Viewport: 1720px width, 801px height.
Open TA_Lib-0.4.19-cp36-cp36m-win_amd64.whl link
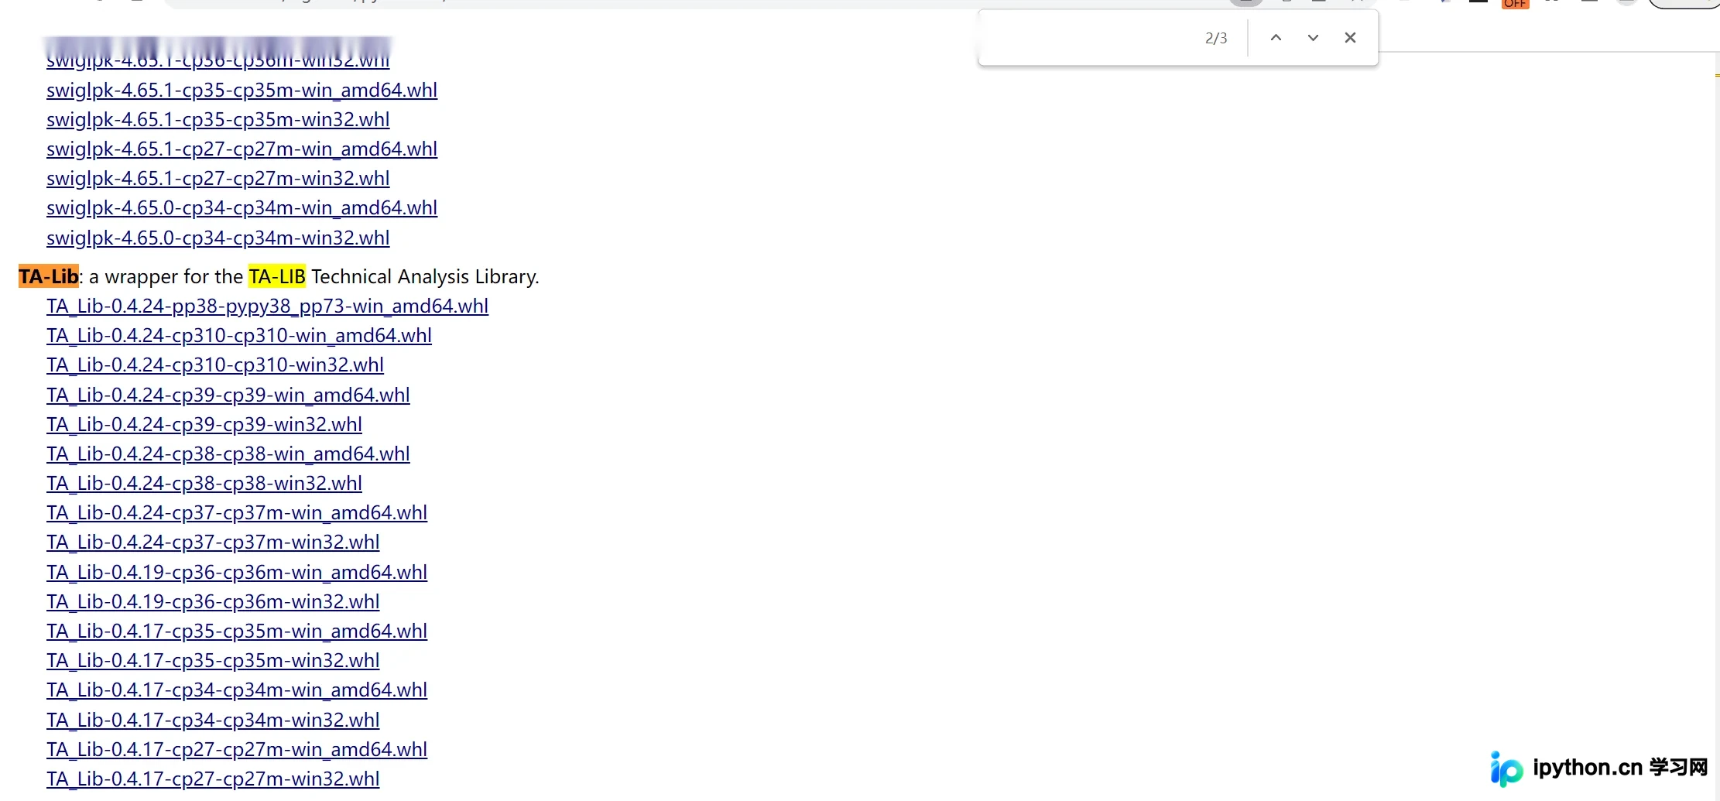pyautogui.click(x=237, y=572)
